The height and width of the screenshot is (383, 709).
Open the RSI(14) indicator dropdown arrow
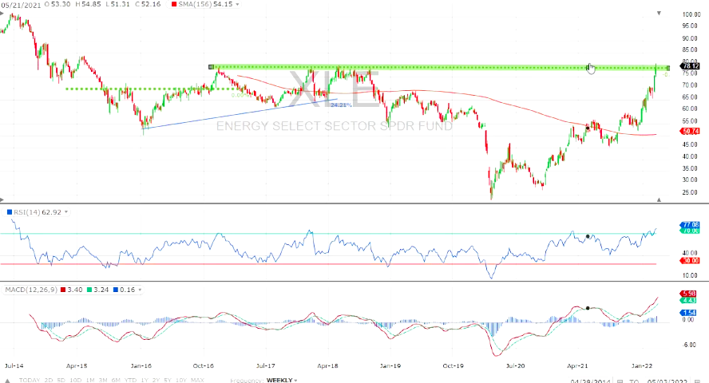[66, 212]
